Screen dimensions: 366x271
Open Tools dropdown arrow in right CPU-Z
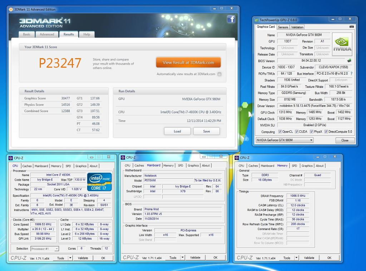coord(296,258)
